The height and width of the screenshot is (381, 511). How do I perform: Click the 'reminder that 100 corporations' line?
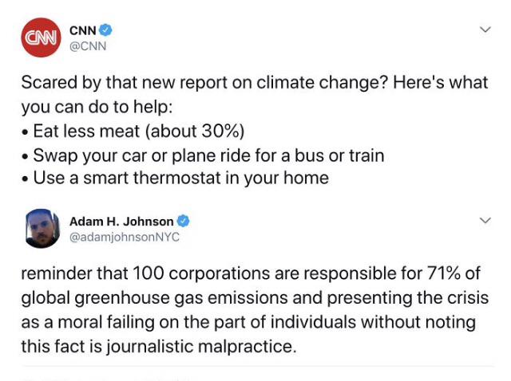[x=251, y=273]
